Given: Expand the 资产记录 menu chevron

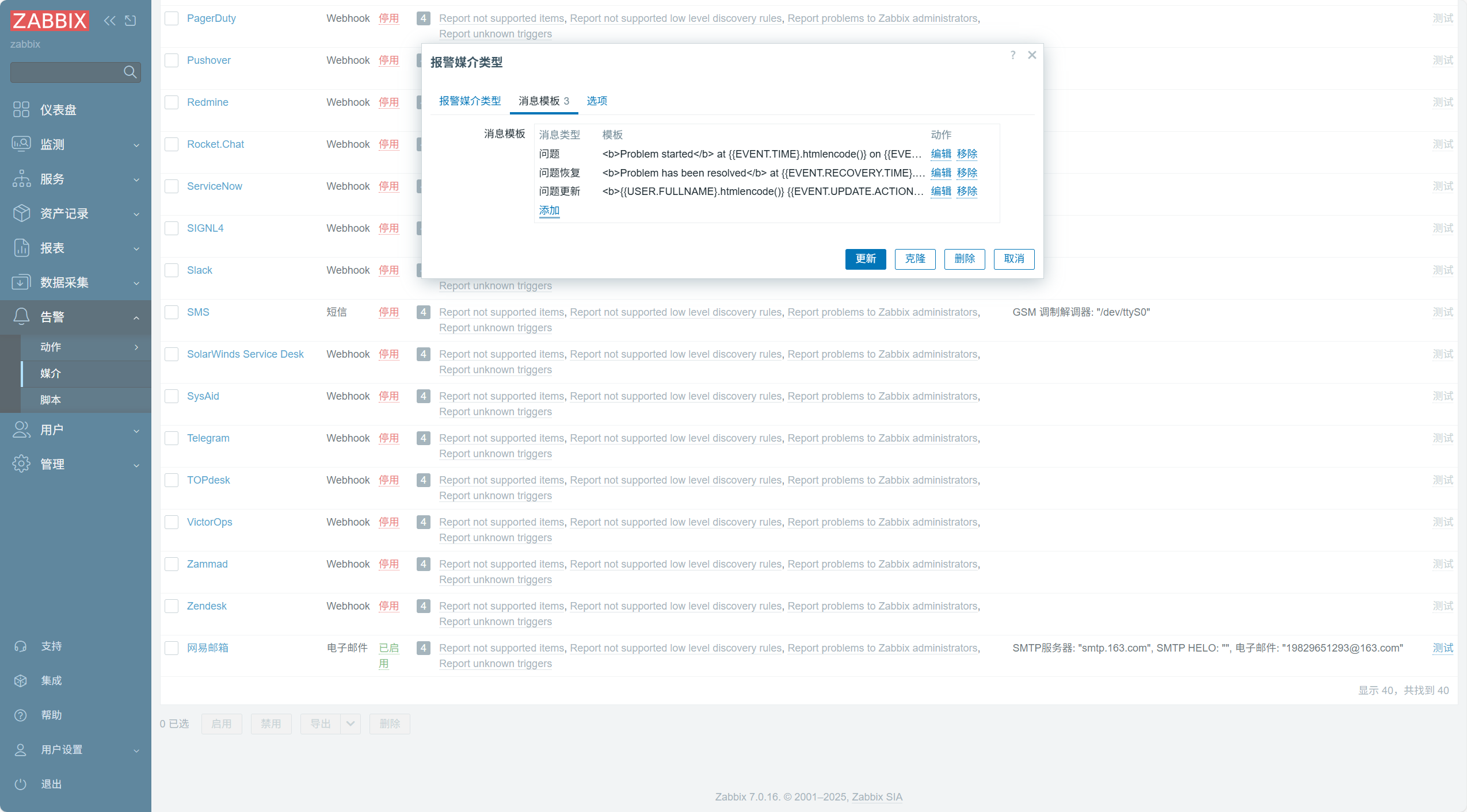Looking at the screenshot, I should coord(136,214).
